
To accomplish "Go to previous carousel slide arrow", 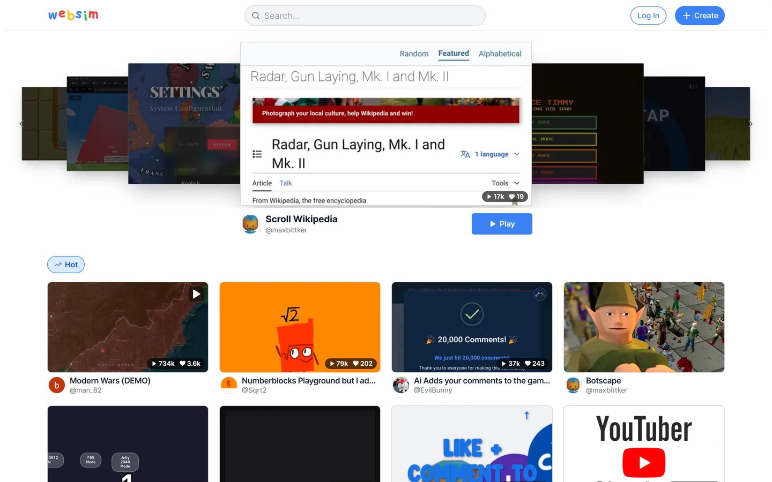I will [x=21, y=124].
